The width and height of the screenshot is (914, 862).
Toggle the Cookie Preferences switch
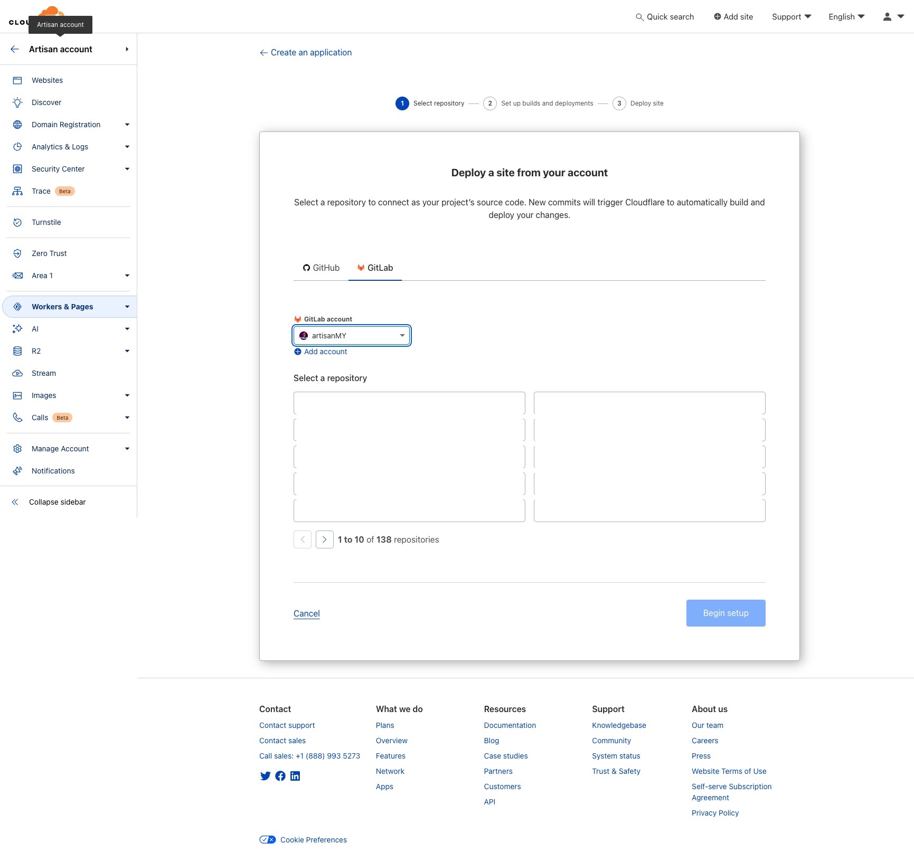[x=267, y=839]
